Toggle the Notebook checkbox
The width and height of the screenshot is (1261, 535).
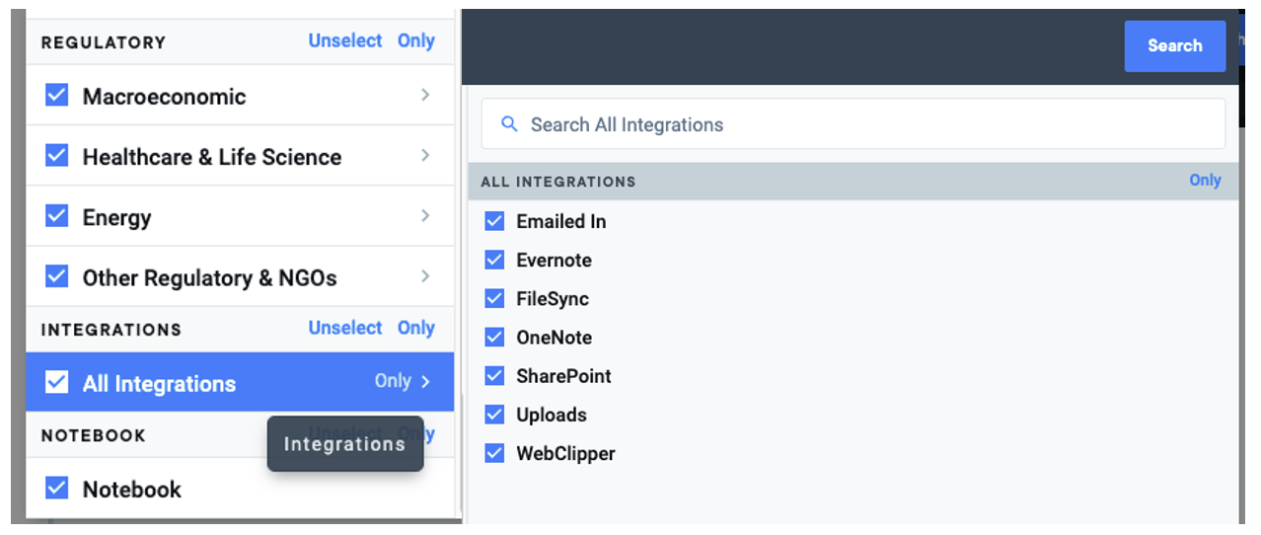[x=57, y=488]
